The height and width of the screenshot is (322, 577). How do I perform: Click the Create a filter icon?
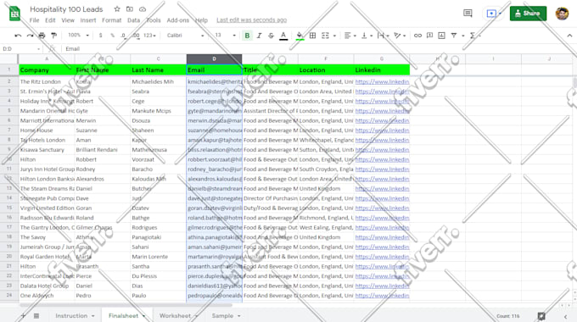[454, 36]
